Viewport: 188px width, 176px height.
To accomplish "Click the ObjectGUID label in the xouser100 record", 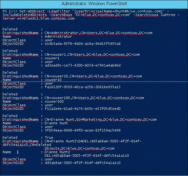I will click(13, 109).
